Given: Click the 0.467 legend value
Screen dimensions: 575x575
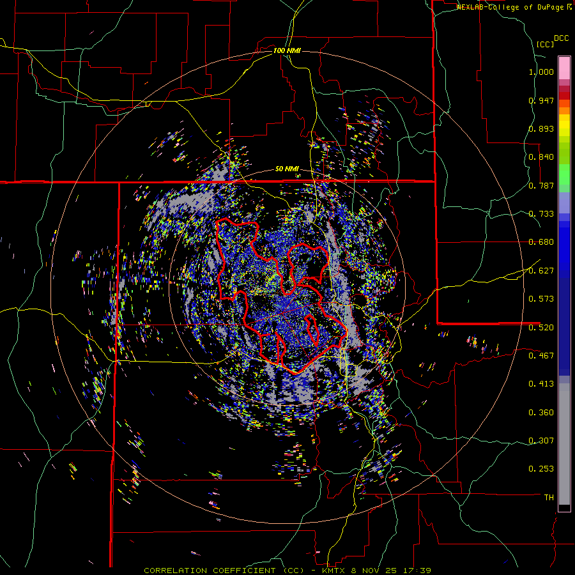Looking at the screenshot, I should [x=541, y=355].
